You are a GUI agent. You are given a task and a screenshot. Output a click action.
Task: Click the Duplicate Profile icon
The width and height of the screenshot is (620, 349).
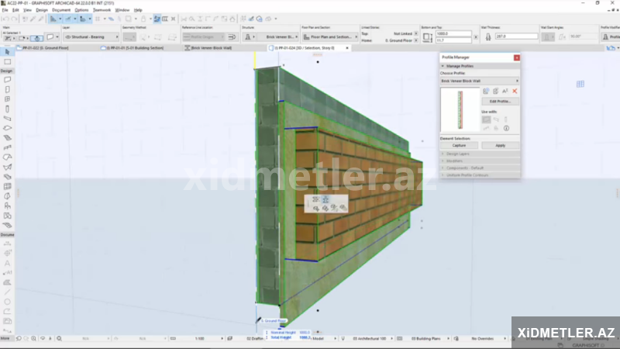pos(495,92)
